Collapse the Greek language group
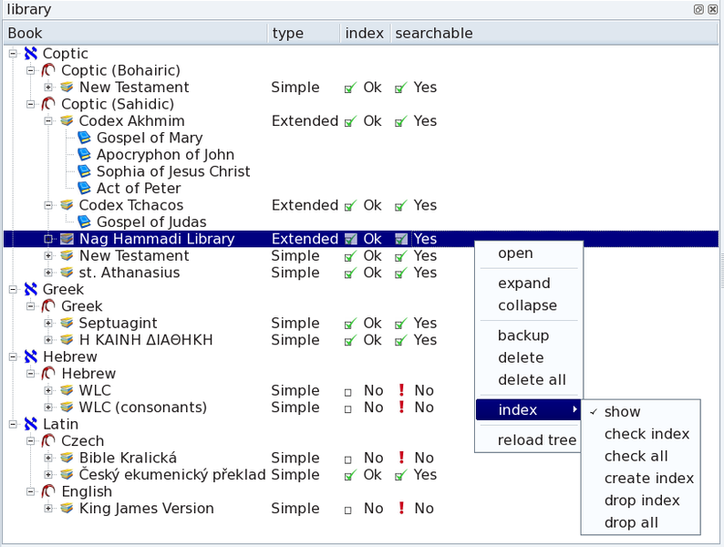 point(13,290)
